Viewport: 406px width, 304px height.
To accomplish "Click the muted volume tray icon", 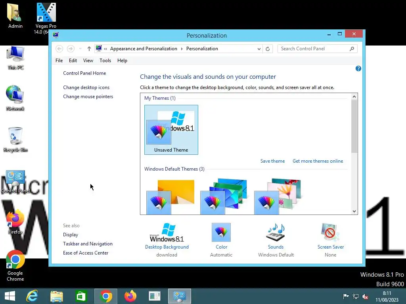I will [x=365, y=296].
